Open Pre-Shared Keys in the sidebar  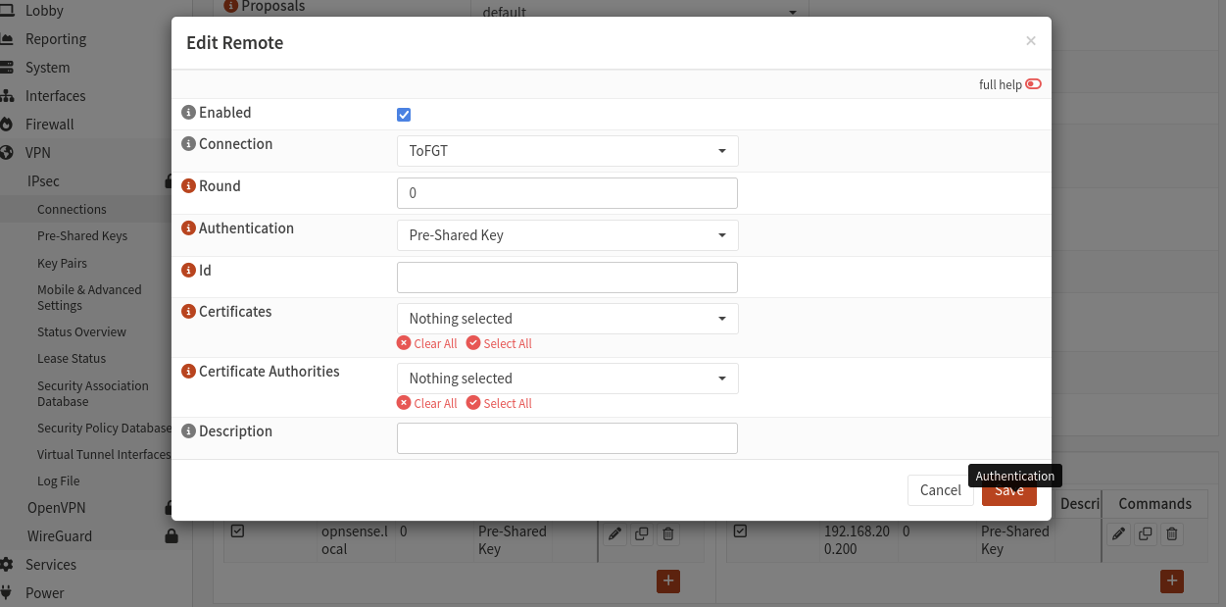pyautogui.click(x=82, y=236)
